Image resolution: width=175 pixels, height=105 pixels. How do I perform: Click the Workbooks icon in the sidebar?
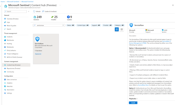(x=5, y=40)
